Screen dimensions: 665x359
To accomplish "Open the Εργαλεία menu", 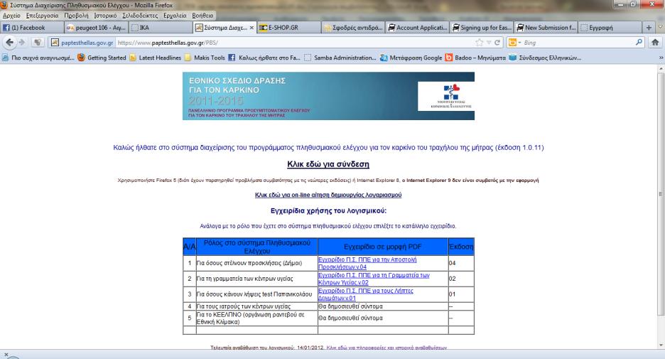I will [175, 15].
